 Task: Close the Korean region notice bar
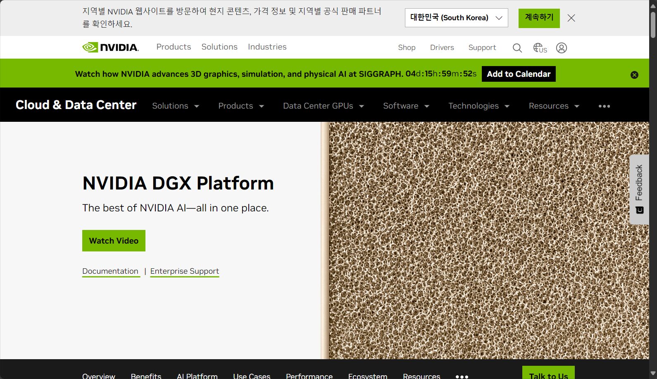571,18
